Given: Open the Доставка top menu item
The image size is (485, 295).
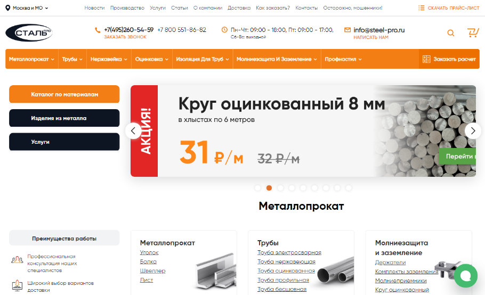Looking at the screenshot, I should pyautogui.click(x=239, y=8).
